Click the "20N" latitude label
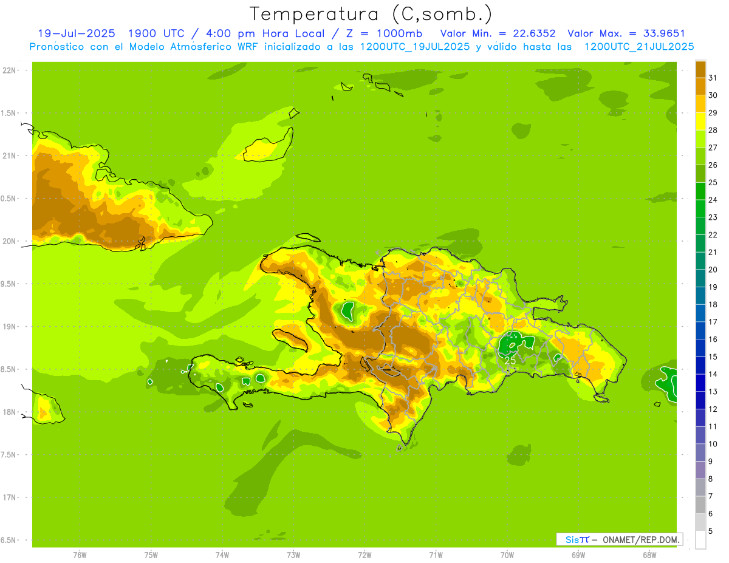The height and width of the screenshot is (563, 729). pos(9,241)
